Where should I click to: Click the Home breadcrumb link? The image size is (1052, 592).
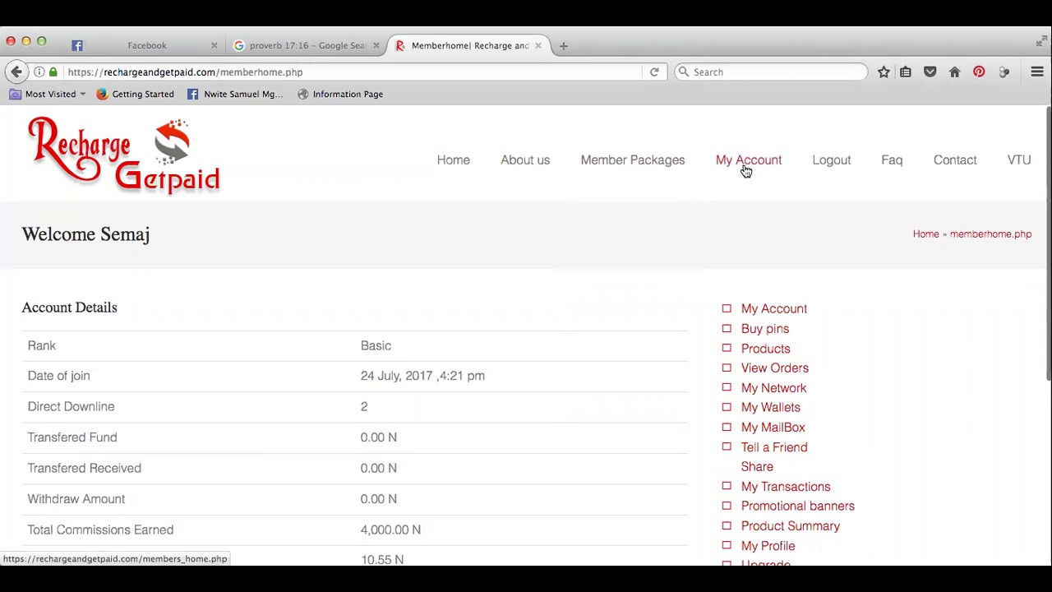[x=925, y=234]
